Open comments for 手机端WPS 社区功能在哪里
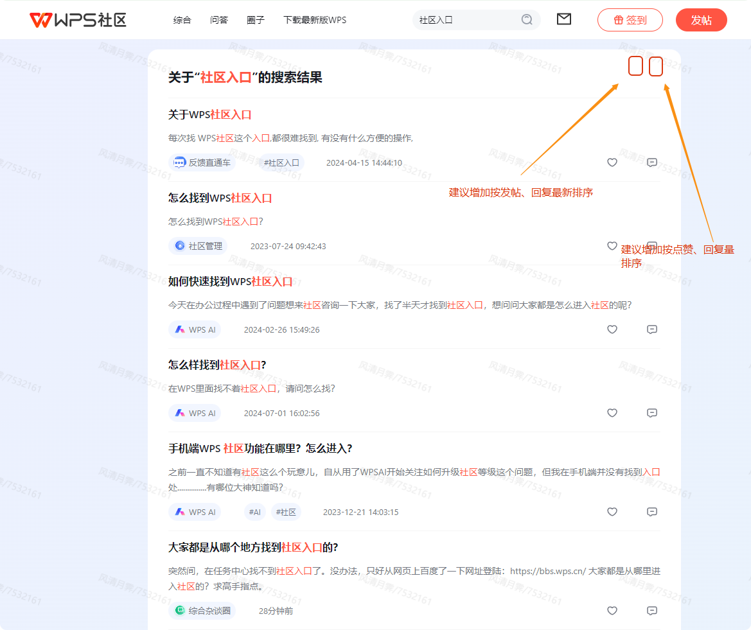 click(652, 512)
